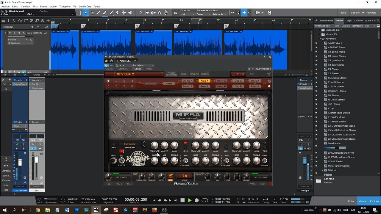
Task: Select the Eraser tool
Action: (x=105, y=13)
